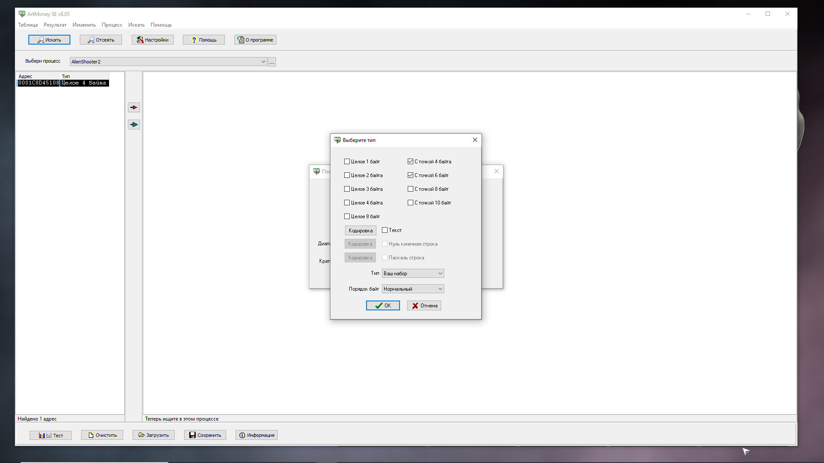The image size is (824, 463).
Task: Select the address row 0001C8D45108
Action: click(x=39, y=83)
